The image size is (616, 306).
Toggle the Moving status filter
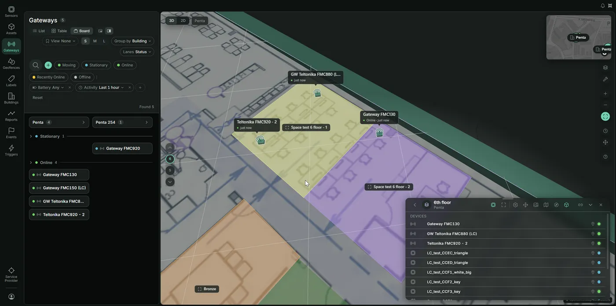66,65
